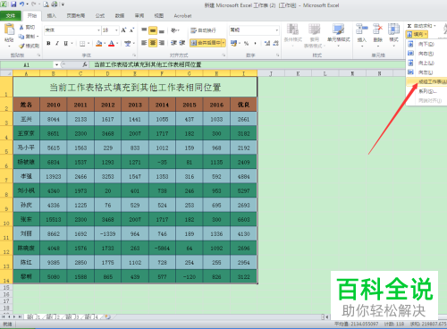Click the Merge & Center (合并后居中) button
This screenshot has width=447, height=329.
pyautogui.click(x=206, y=43)
